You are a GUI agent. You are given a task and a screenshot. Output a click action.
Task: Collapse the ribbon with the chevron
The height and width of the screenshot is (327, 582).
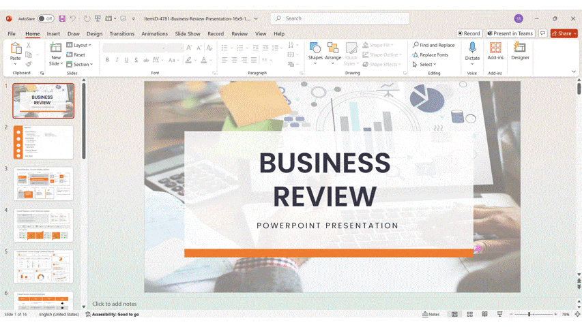click(x=573, y=72)
